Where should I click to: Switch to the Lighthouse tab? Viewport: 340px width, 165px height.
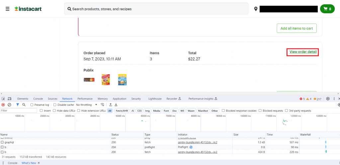tap(155, 99)
